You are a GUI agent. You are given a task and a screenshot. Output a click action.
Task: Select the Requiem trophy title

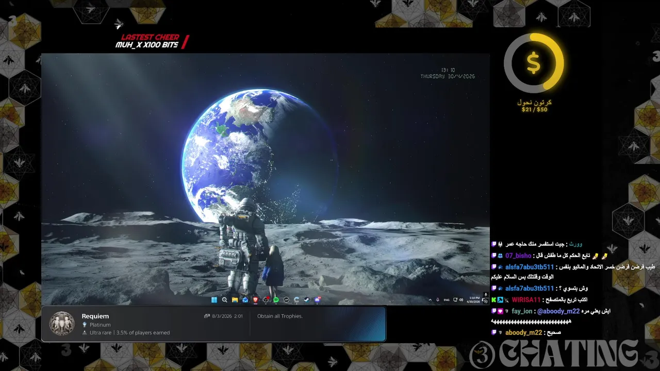pyautogui.click(x=95, y=316)
